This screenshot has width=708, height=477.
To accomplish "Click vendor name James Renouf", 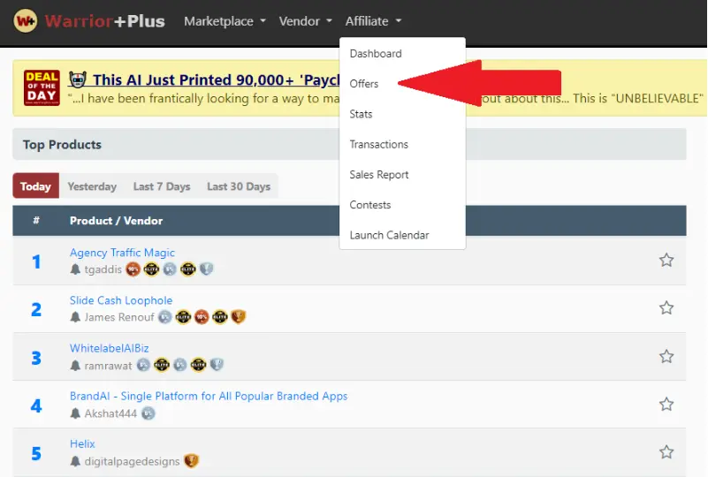I will (119, 317).
